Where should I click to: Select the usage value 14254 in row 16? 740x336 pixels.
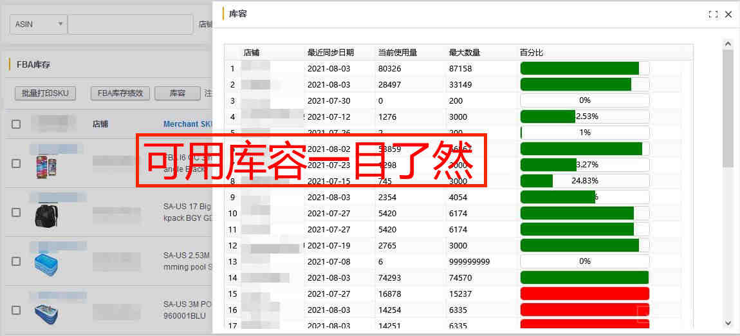(389, 310)
